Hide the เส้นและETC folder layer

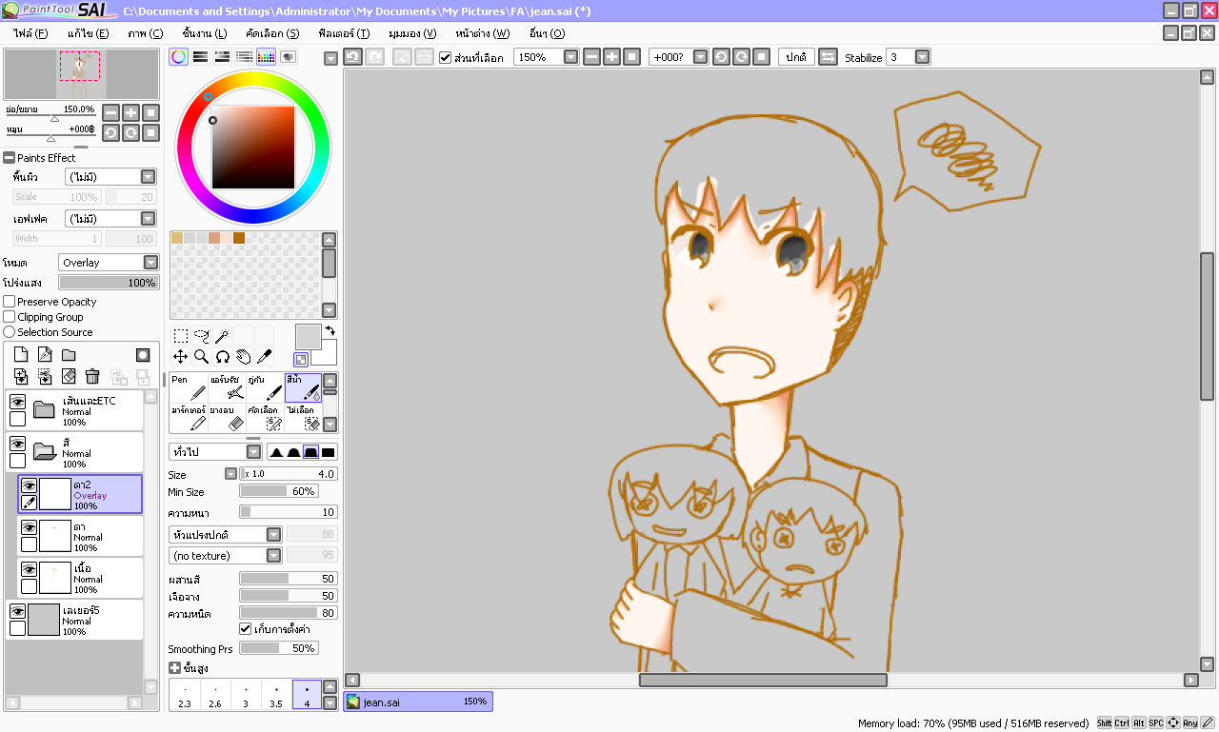click(x=17, y=402)
